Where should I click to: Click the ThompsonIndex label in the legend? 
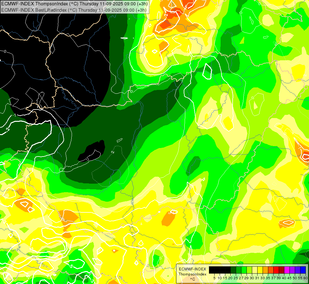(193, 274)
